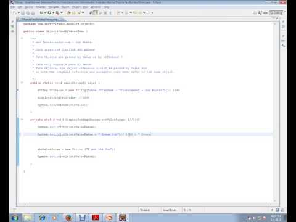Open the File menu
The image size is (296, 222).
click(x=13, y=7)
